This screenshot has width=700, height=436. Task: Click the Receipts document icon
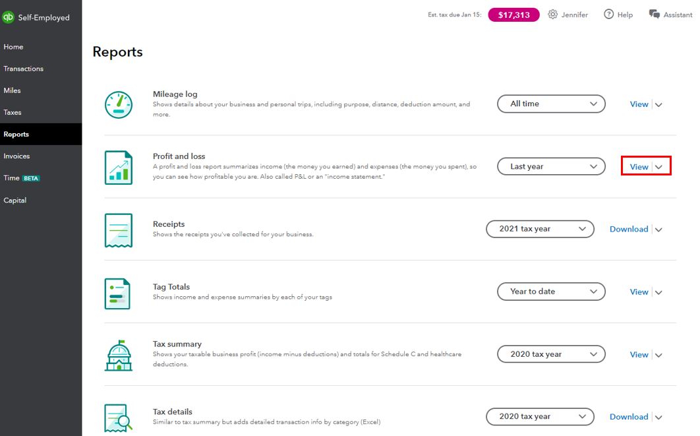point(118,230)
